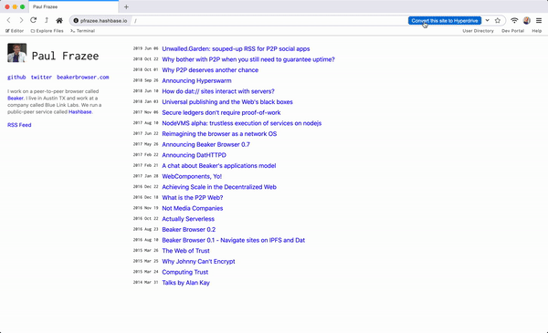Open Not Media Companies post
Image resolution: width=548 pixels, height=333 pixels.
coord(192,208)
